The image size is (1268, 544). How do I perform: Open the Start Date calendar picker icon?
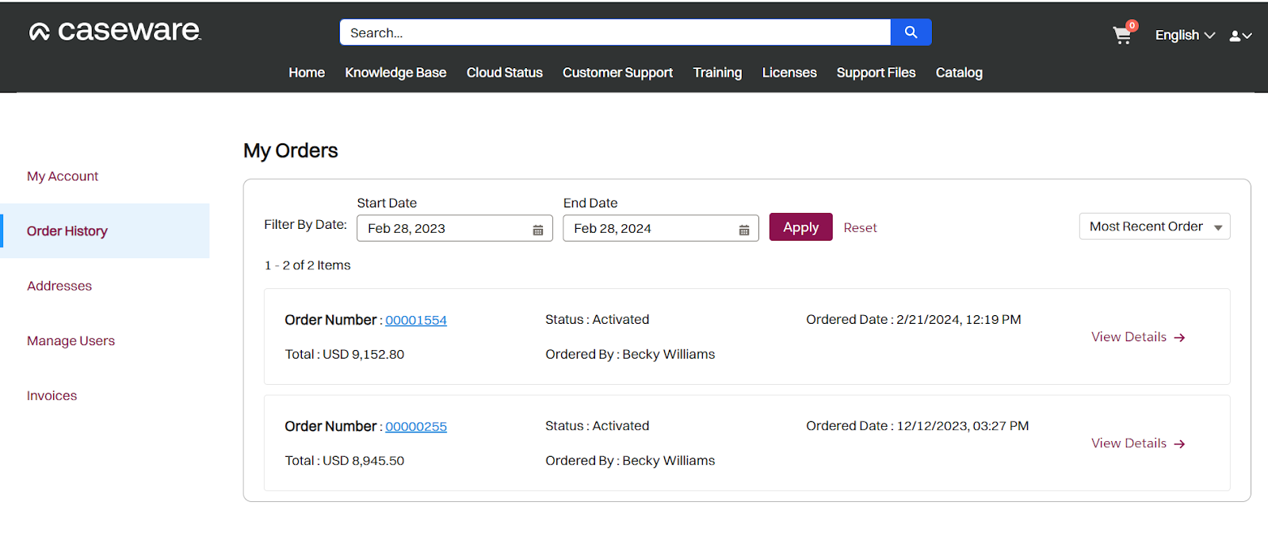coord(538,230)
